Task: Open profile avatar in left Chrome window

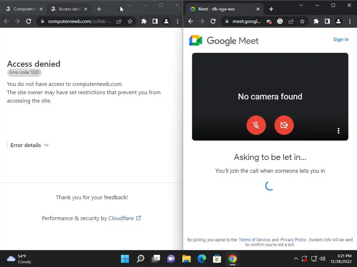Action: click(166, 21)
